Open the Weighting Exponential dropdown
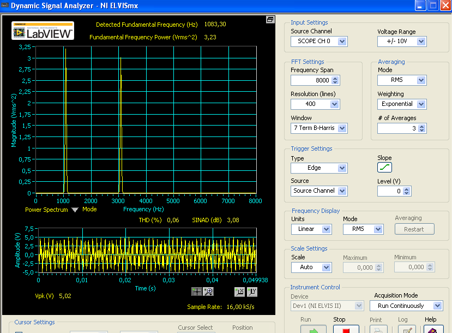The height and width of the screenshot is (333, 452). pos(421,104)
